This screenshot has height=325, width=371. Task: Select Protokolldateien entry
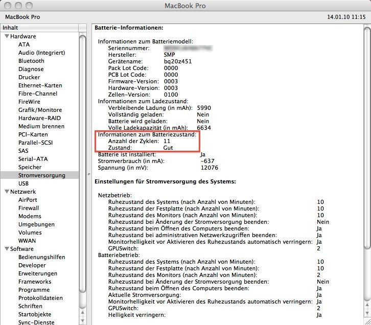(x=40, y=298)
